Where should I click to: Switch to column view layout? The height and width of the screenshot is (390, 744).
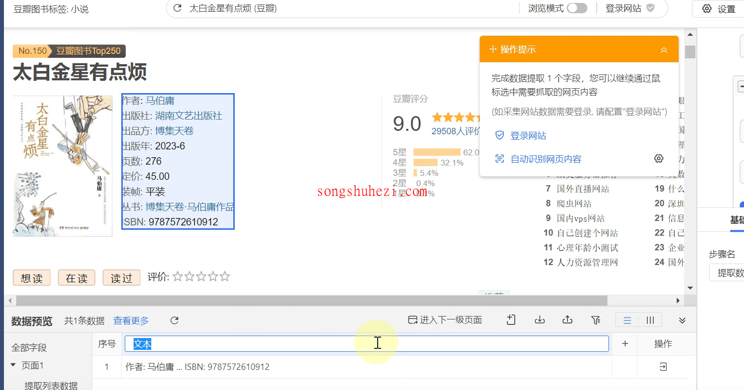(650, 320)
